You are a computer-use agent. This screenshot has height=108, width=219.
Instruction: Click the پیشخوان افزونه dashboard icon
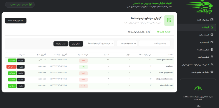click(x=212, y=20)
